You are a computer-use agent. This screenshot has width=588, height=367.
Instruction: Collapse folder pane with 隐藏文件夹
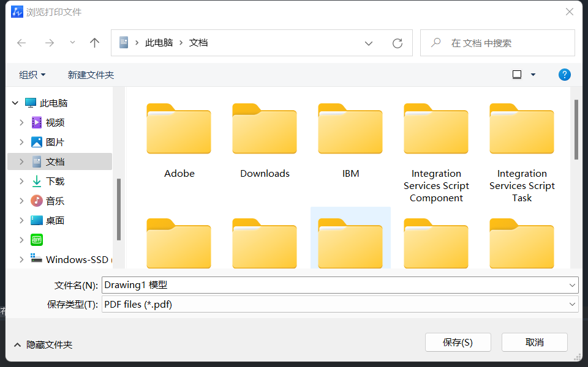pos(43,345)
